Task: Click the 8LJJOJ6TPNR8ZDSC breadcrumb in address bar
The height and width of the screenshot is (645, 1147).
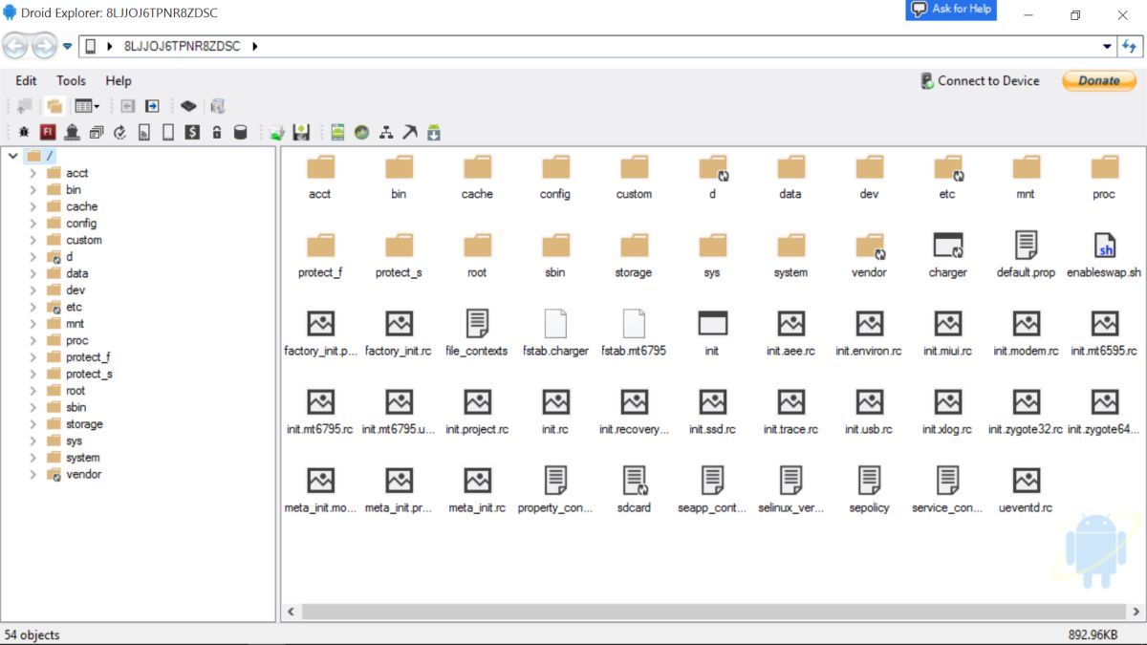Action: pyautogui.click(x=183, y=46)
